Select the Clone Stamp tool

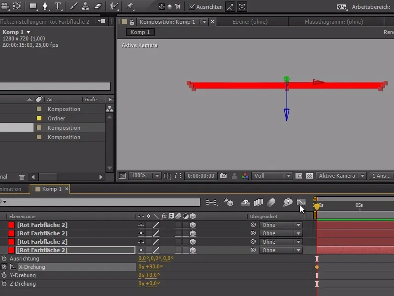[x=85, y=6]
